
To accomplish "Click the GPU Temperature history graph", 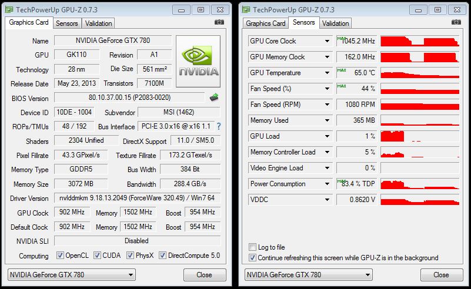I will 420,73.
